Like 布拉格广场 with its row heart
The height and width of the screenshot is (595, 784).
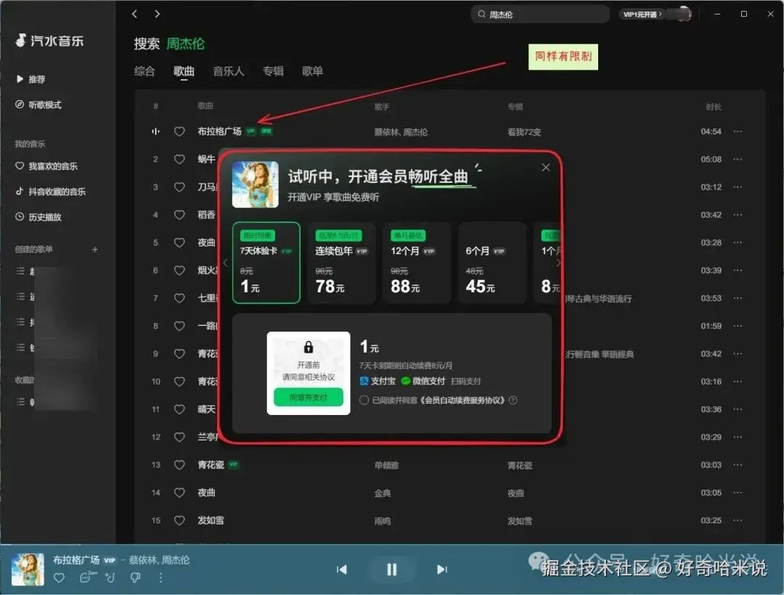click(179, 131)
